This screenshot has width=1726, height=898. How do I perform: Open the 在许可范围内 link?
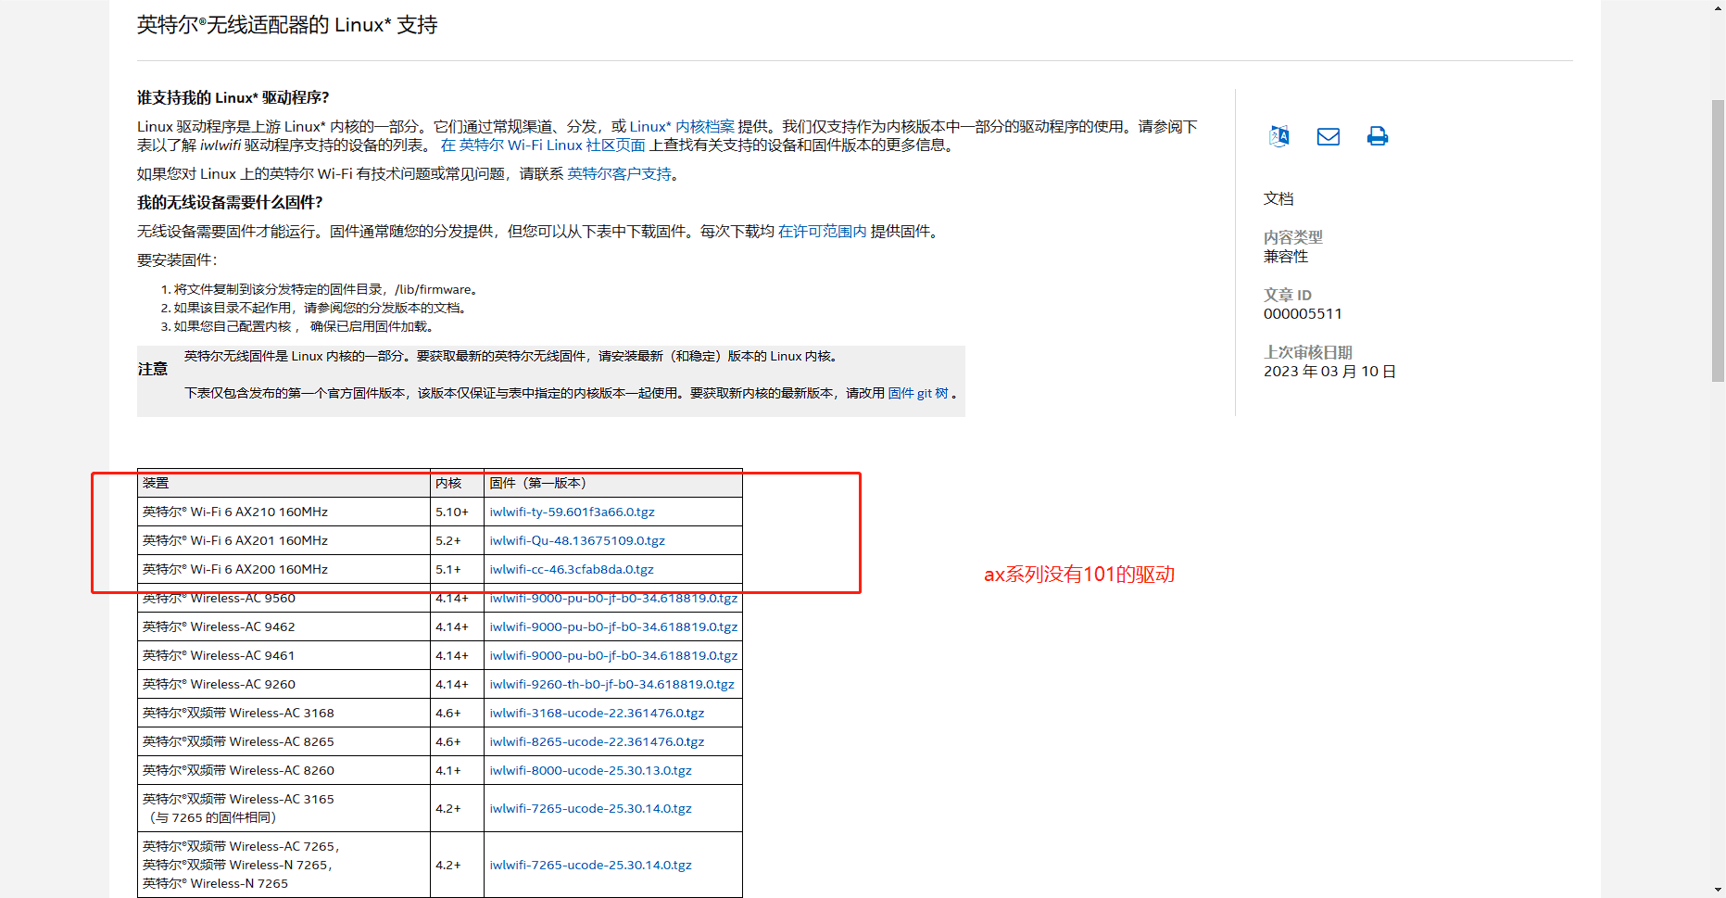[823, 232]
